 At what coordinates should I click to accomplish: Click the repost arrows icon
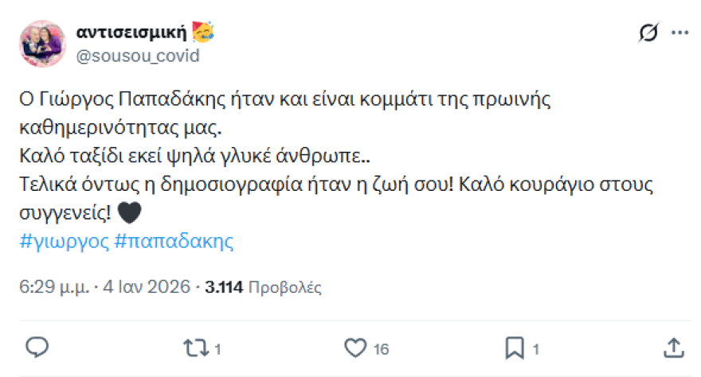(194, 348)
